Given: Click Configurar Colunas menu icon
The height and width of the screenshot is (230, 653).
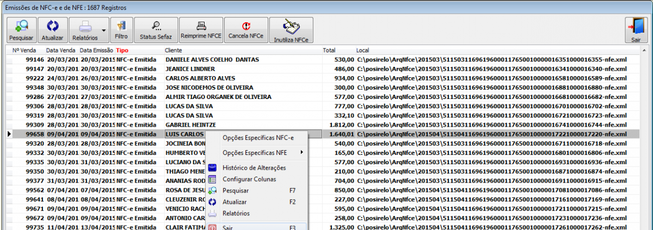Looking at the screenshot, I should tap(213, 179).
